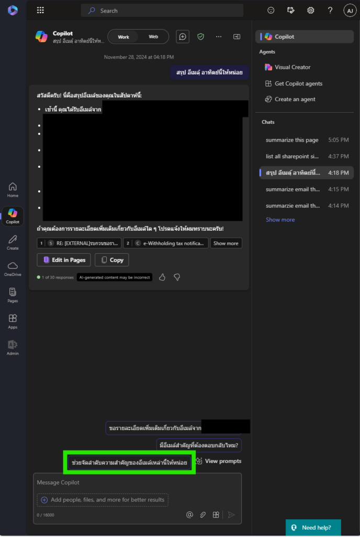360x537 pixels.
Task: Click the mention @ icon
Action: tap(189, 514)
